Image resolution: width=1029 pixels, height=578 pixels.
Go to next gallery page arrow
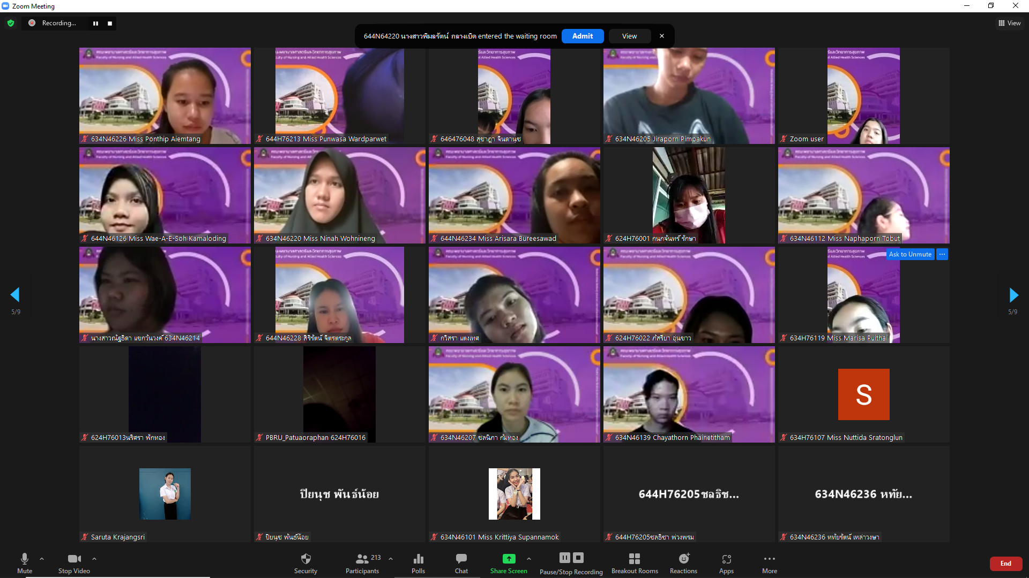pos(1013,295)
